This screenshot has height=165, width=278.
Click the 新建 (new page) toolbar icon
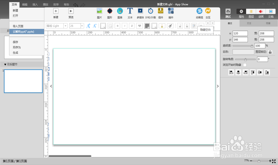point(56,11)
